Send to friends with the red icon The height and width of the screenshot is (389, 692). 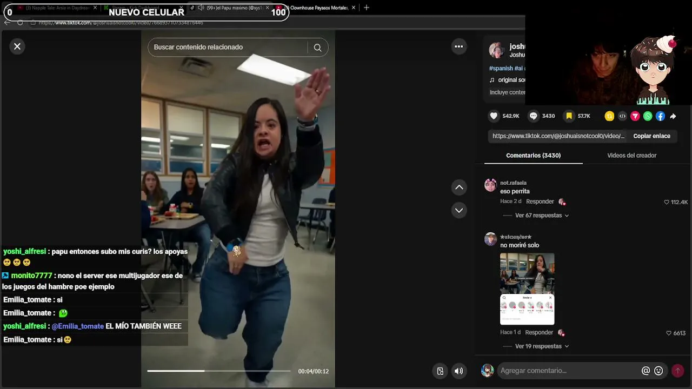635,116
